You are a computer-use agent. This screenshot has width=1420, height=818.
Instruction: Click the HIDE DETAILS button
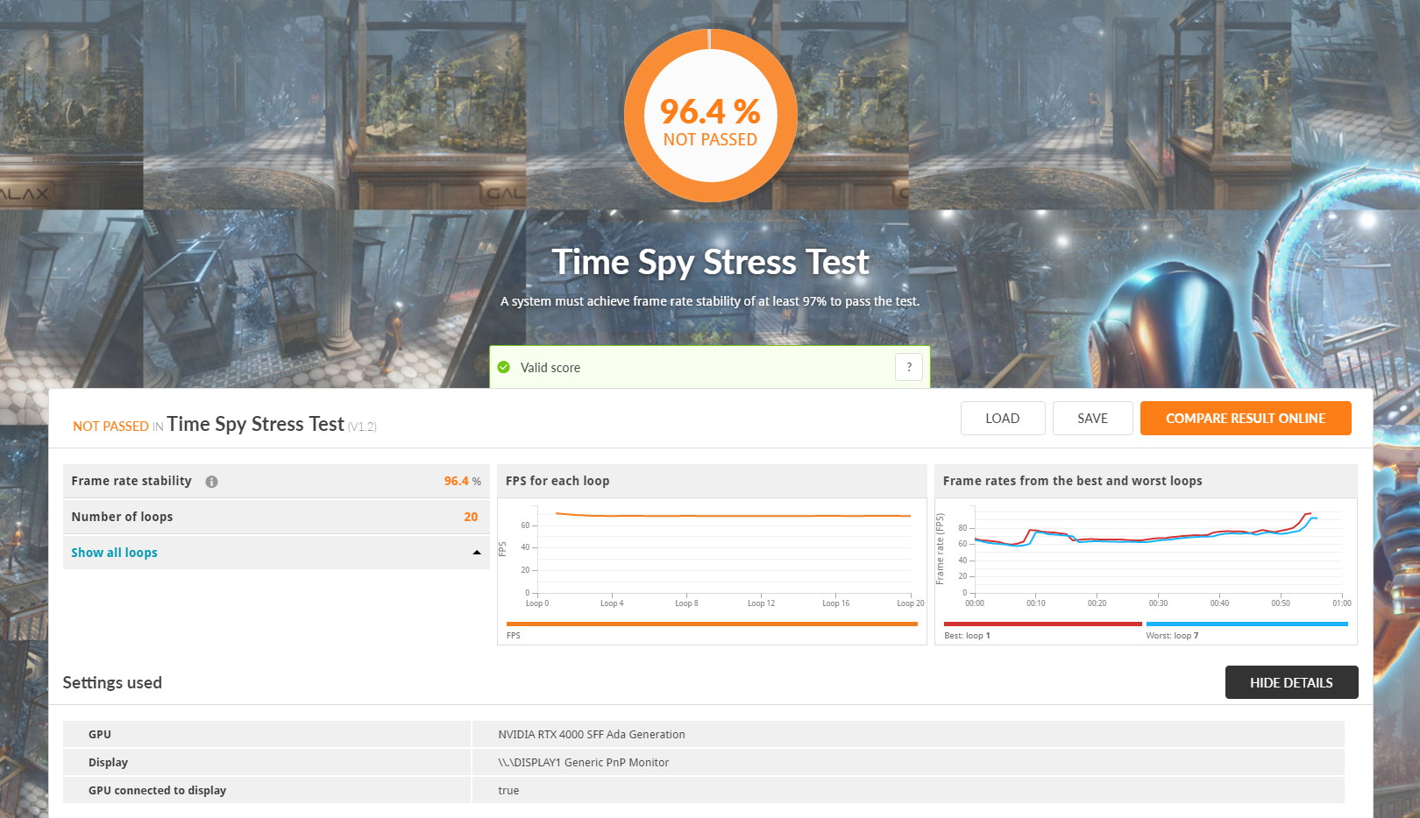click(x=1291, y=682)
